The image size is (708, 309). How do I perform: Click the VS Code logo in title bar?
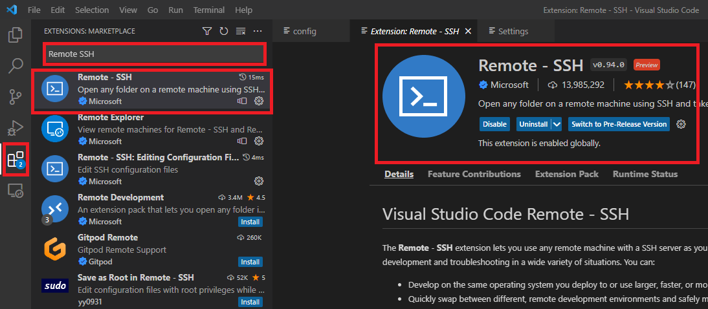coord(12,10)
